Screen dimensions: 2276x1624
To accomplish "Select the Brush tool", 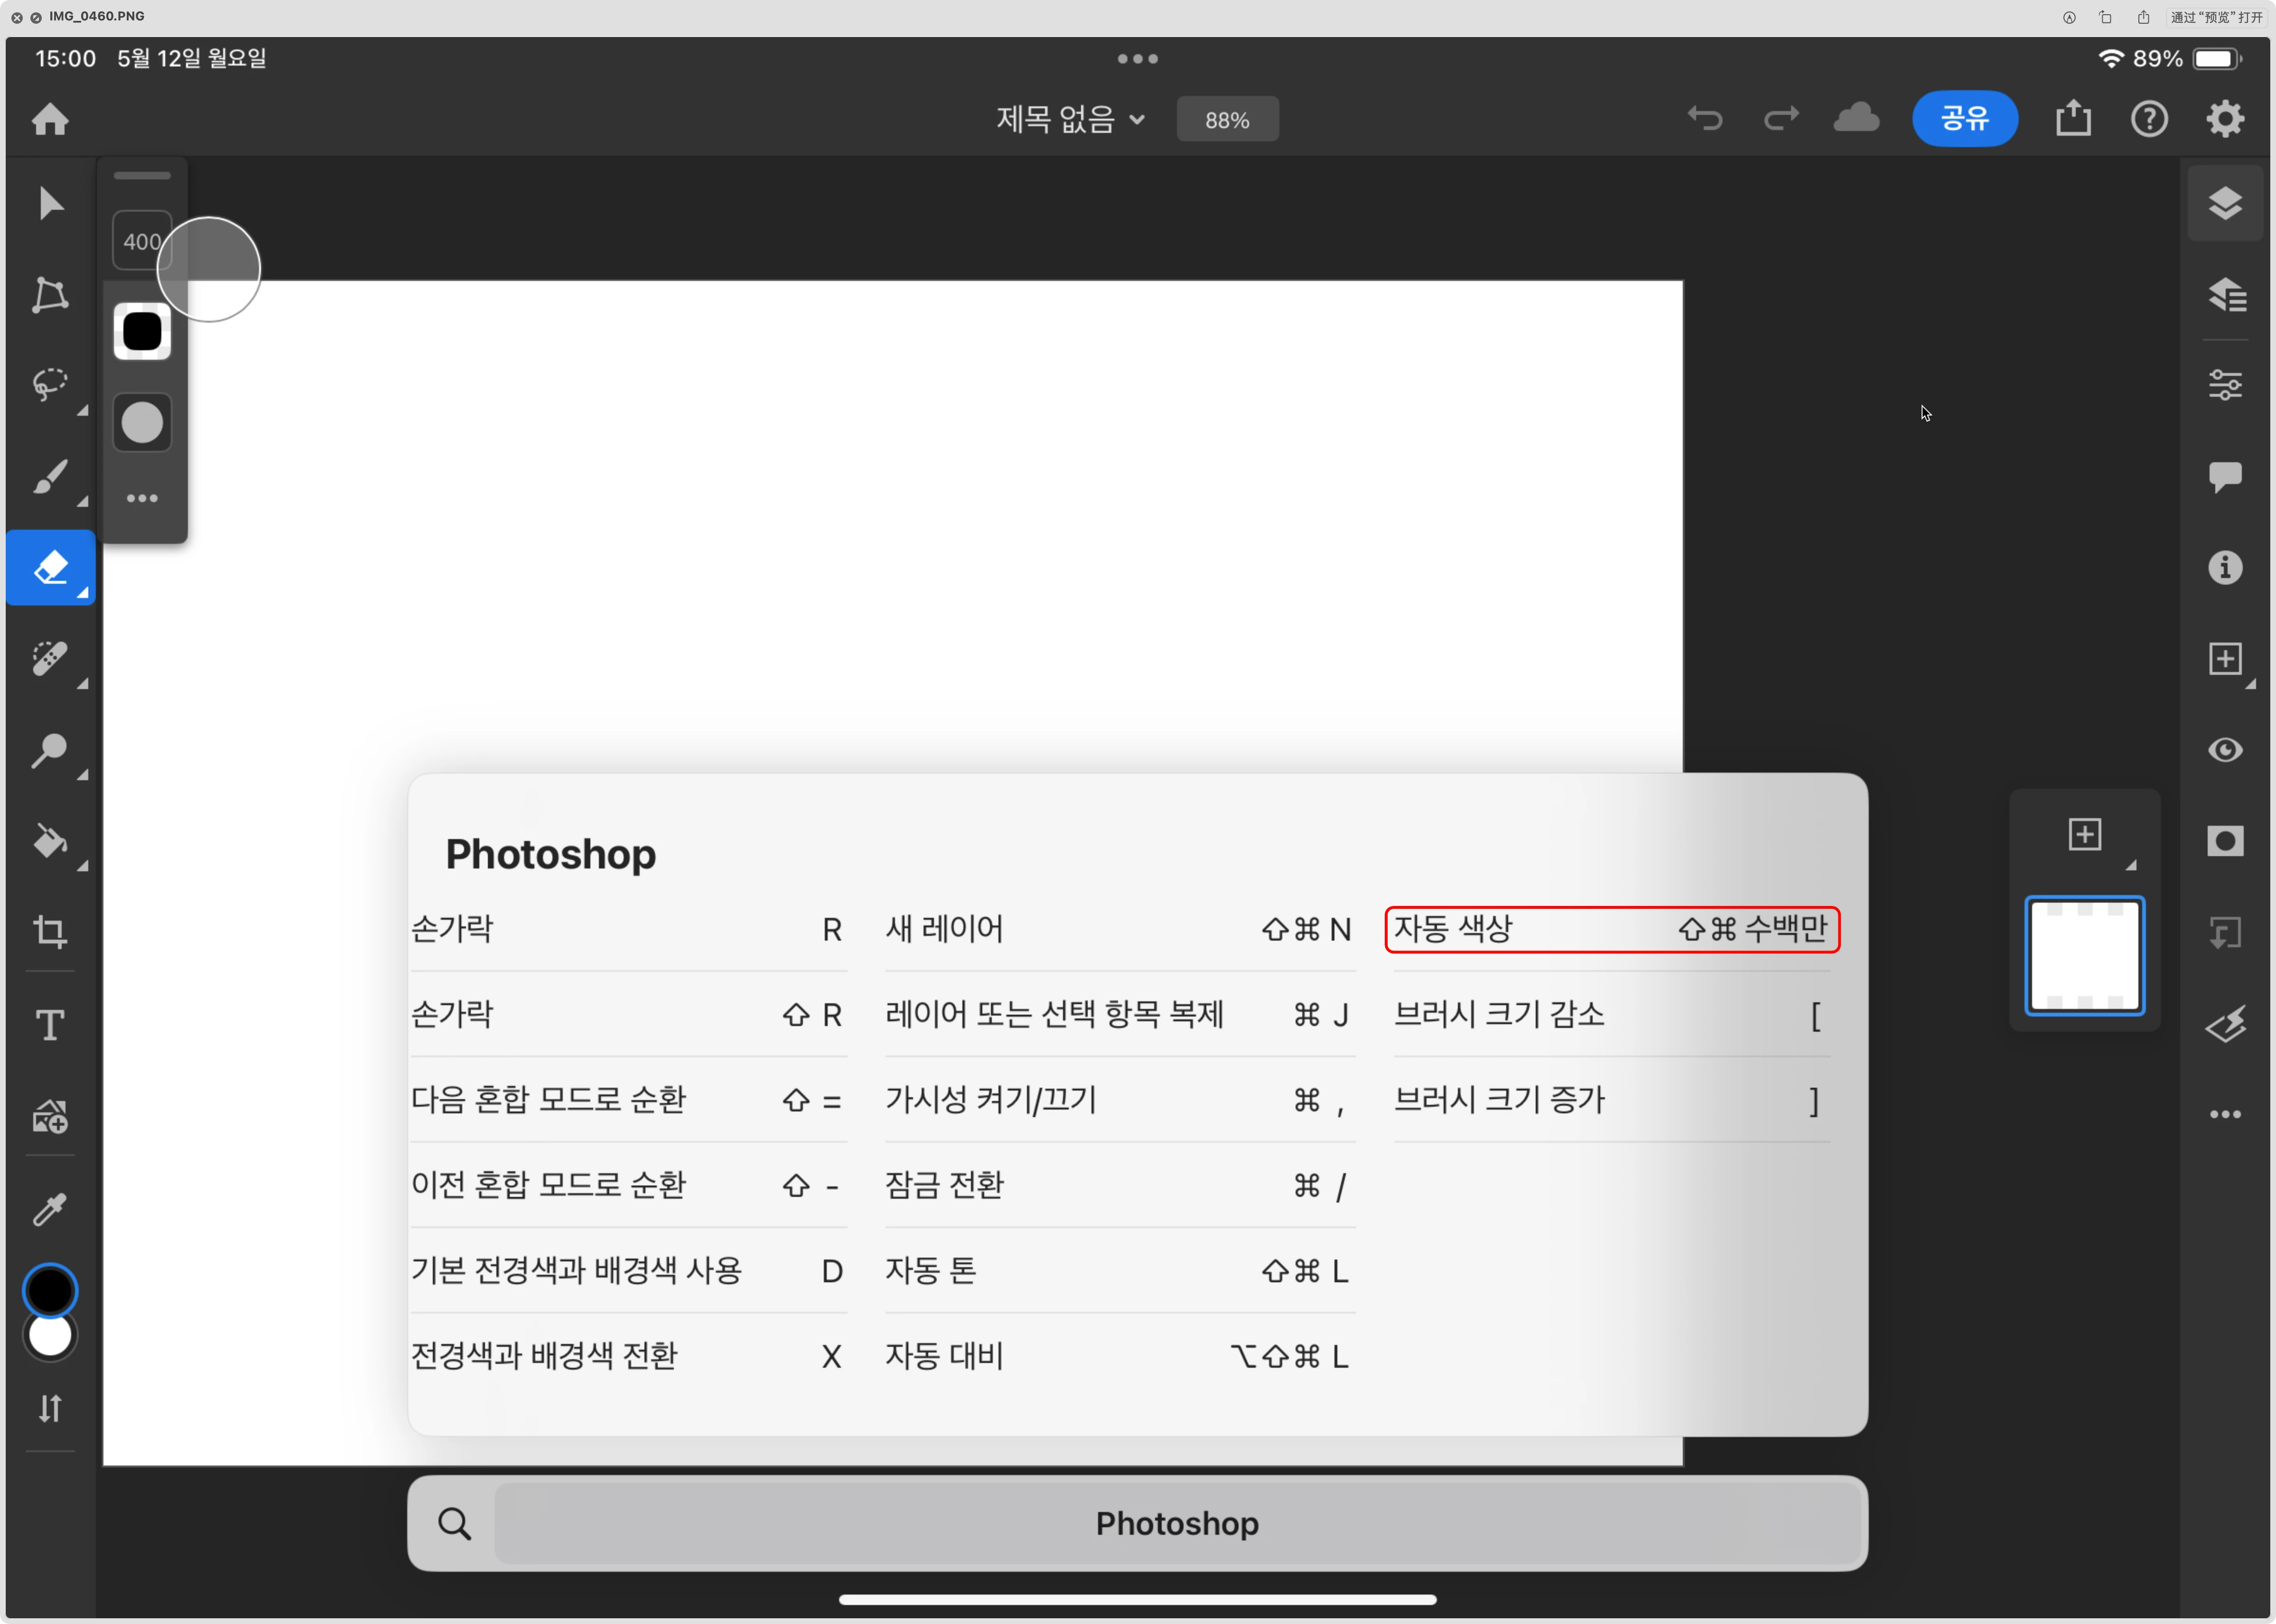I will click(x=49, y=477).
